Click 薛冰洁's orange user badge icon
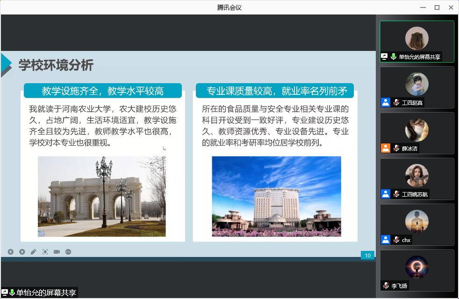 (386, 148)
